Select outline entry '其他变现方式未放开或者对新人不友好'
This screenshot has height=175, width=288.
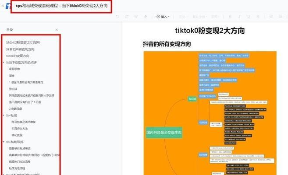click(x=32, y=95)
